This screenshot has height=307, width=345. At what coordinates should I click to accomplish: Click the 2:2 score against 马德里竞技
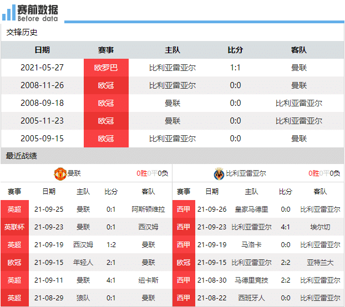pos(285,280)
